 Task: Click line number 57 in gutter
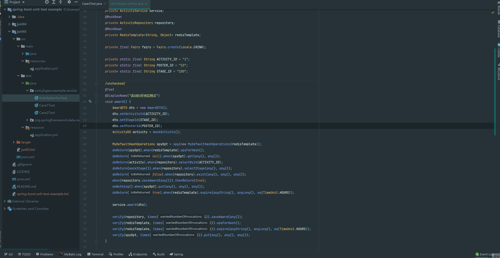pyautogui.click(x=85, y=126)
